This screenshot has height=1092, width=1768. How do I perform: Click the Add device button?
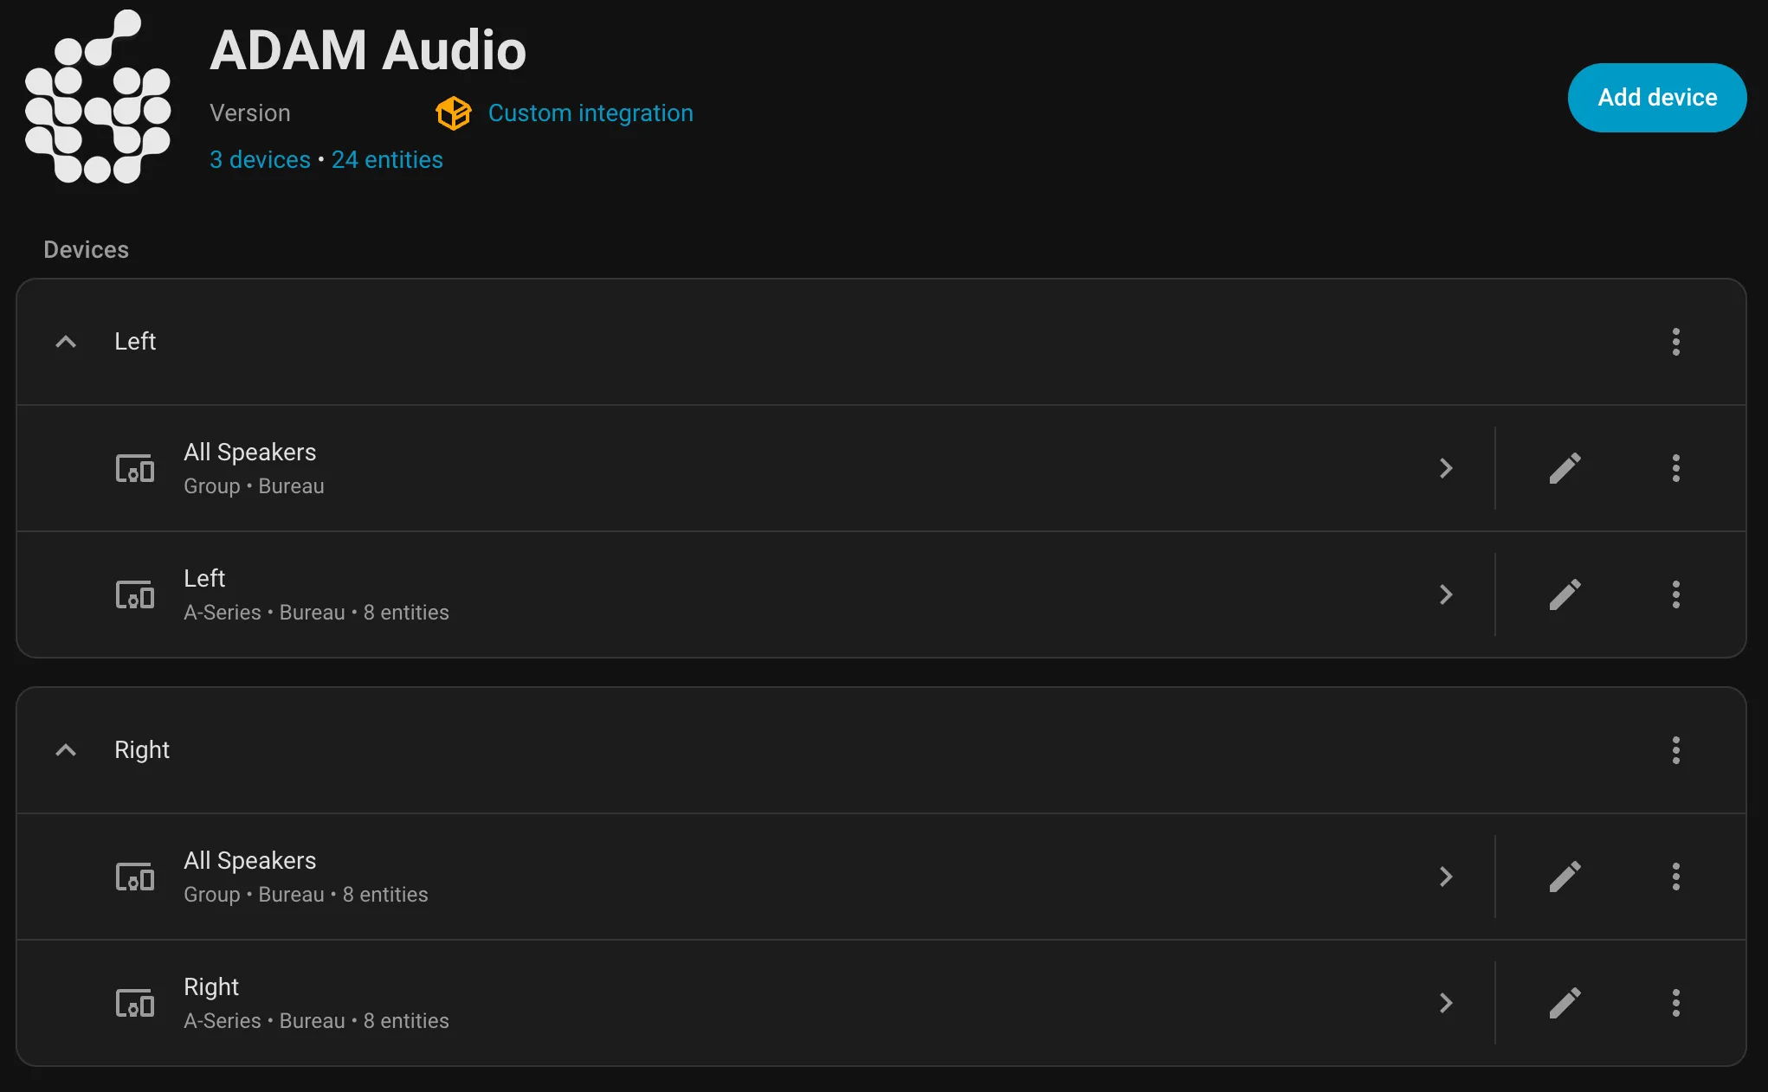(x=1656, y=98)
